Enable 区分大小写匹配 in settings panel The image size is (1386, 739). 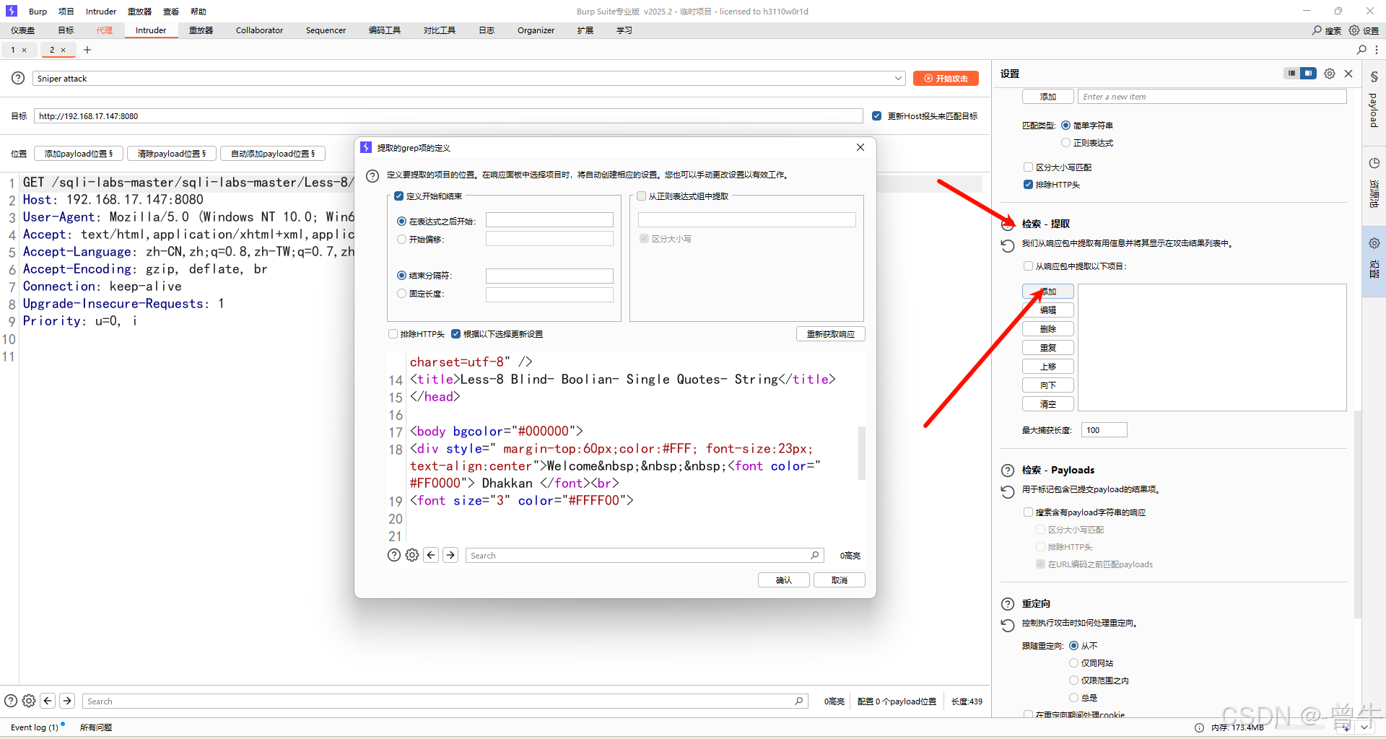tap(1028, 167)
